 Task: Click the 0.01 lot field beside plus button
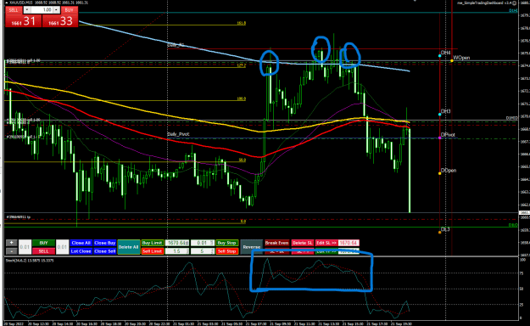[x=25, y=247]
